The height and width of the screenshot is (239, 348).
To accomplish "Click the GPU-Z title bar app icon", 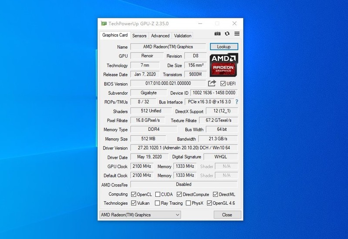I will pyautogui.click(x=104, y=23).
